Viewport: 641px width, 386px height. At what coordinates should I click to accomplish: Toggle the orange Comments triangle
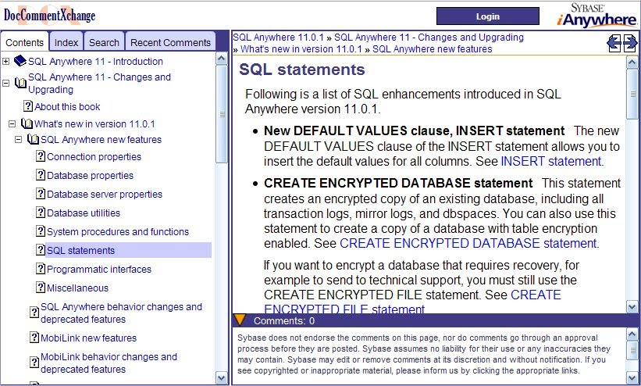click(x=240, y=320)
